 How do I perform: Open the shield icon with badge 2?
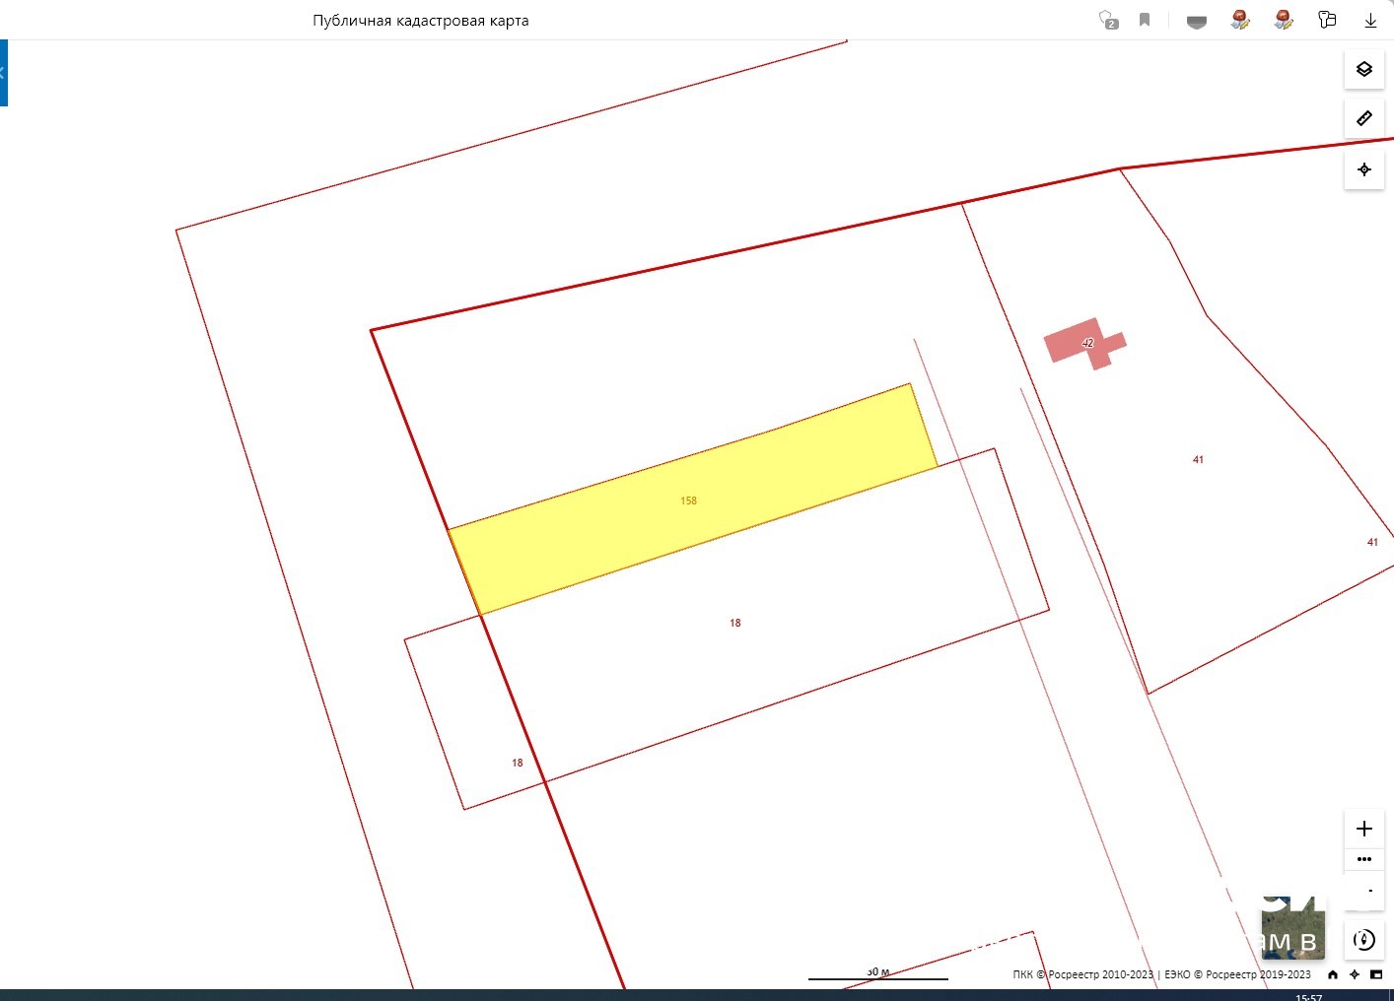(1109, 20)
